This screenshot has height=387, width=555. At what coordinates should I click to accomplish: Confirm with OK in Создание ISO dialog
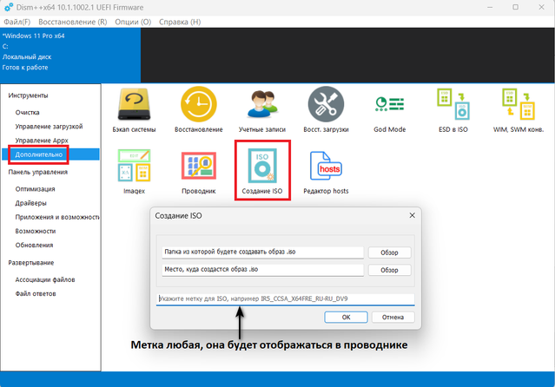point(346,318)
